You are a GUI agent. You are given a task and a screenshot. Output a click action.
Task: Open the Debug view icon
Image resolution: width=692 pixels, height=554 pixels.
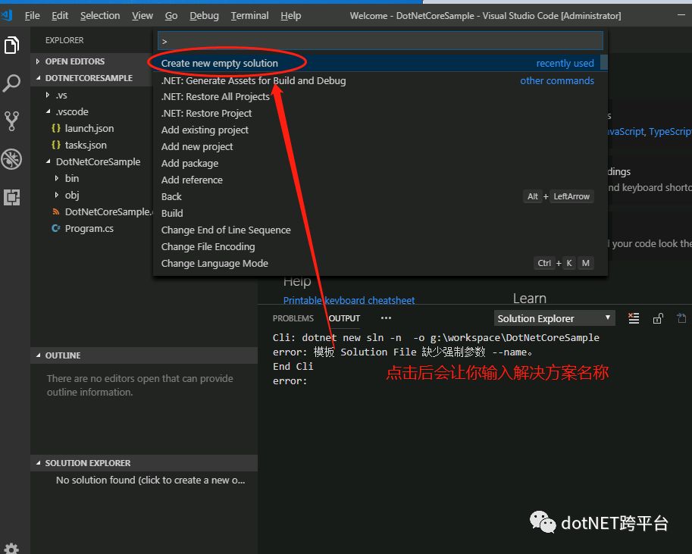12,159
